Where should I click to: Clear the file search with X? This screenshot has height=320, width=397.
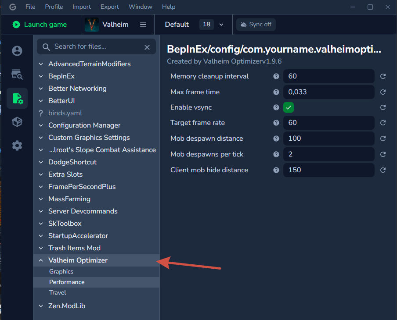147,47
